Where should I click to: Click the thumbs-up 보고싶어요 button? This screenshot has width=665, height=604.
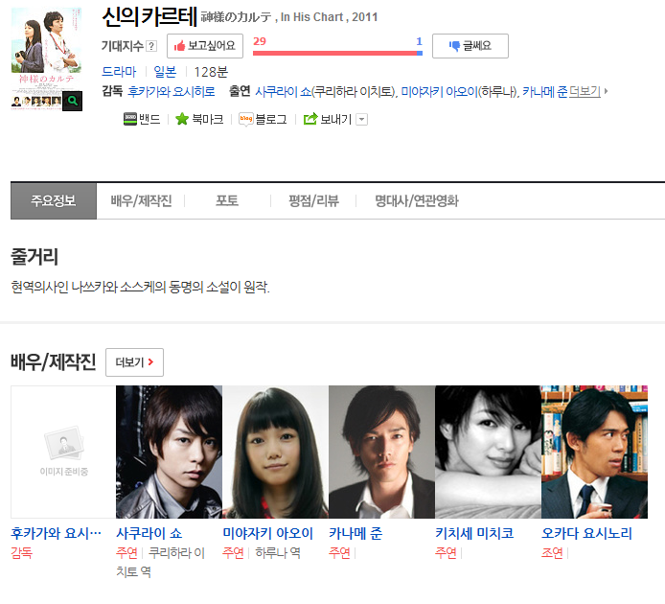pyautogui.click(x=205, y=46)
